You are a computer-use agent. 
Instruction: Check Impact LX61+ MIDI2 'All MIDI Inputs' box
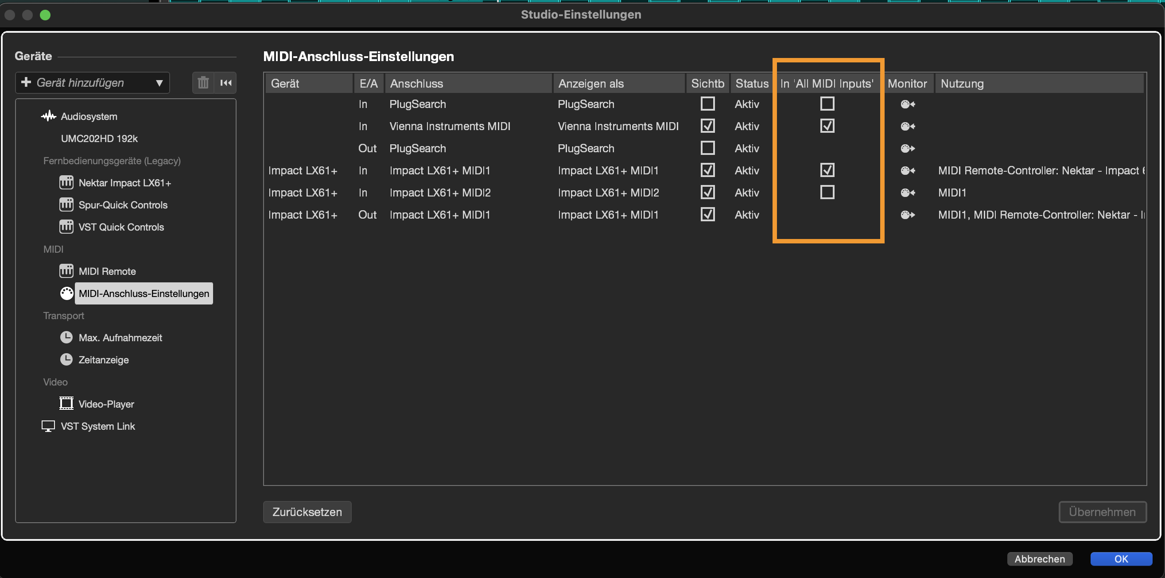(x=827, y=193)
